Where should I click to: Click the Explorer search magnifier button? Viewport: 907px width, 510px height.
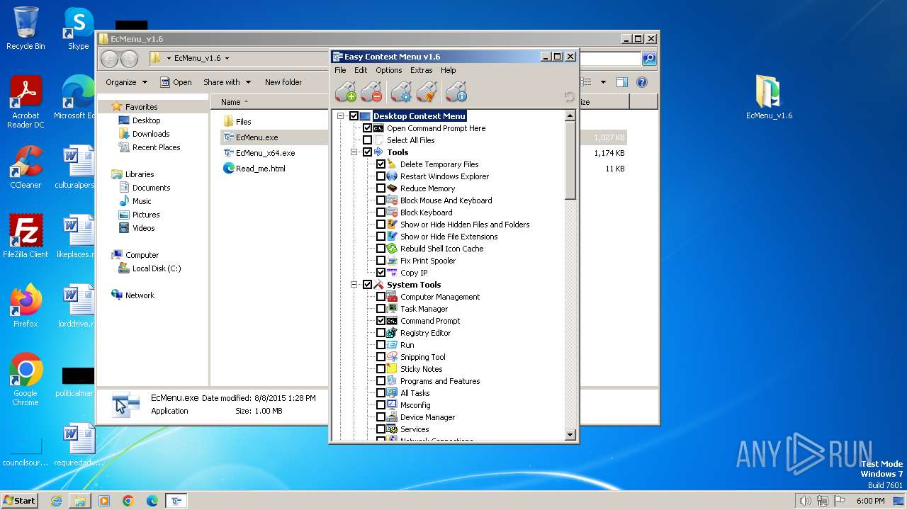click(x=648, y=59)
